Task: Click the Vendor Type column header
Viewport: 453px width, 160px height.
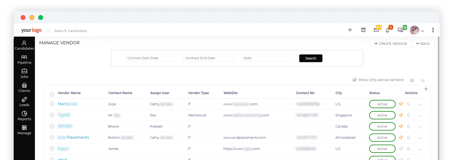Action: click(198, 93)
